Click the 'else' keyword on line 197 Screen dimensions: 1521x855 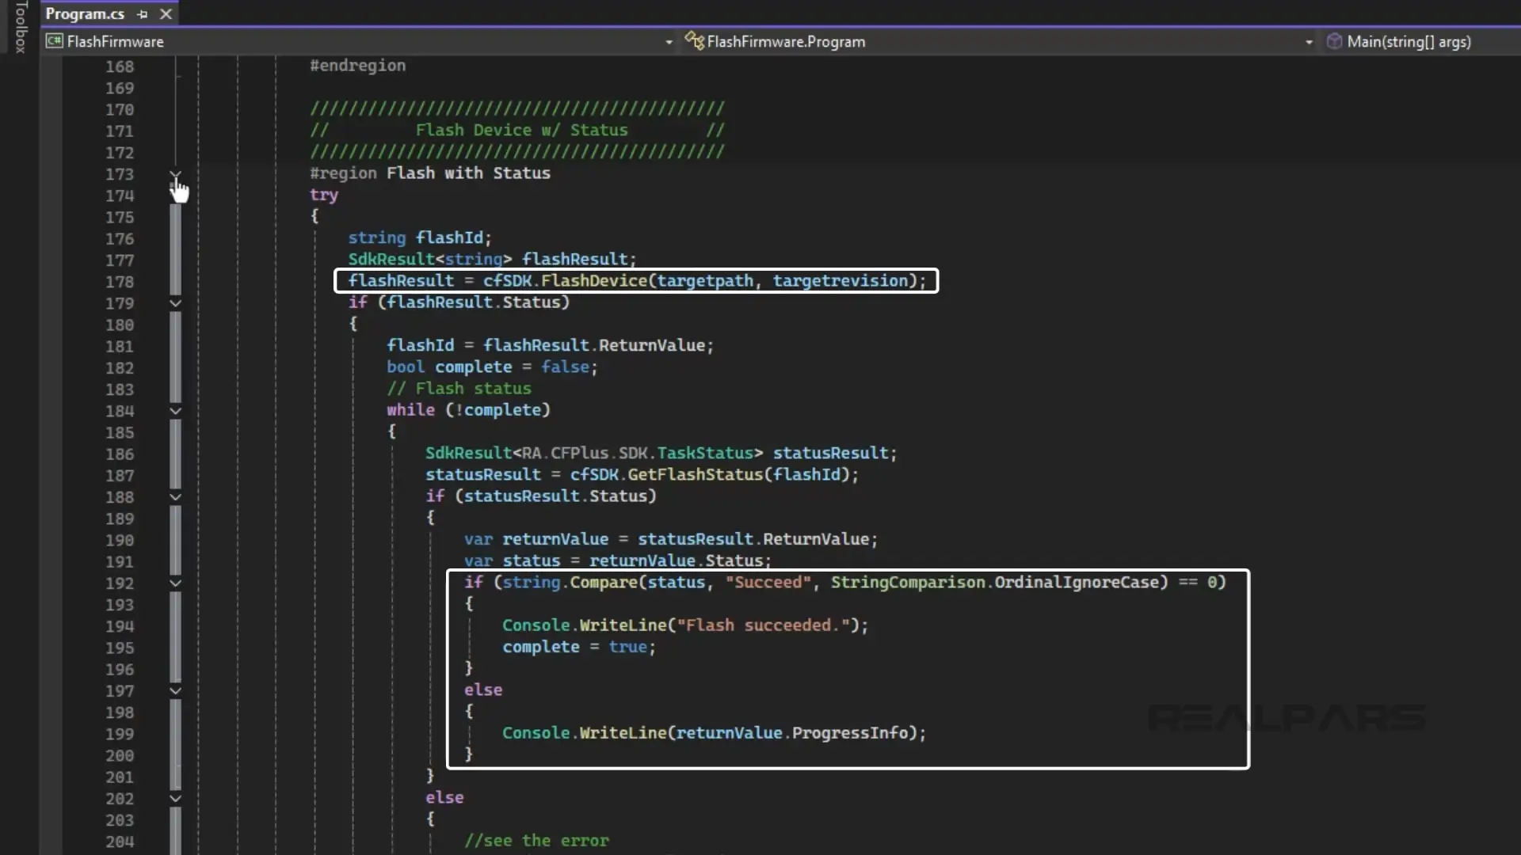pos(483,690)
